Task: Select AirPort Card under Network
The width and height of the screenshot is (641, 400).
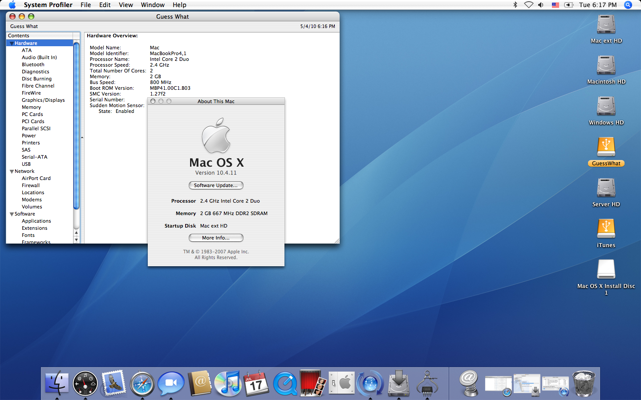Action: (x=36, y=178)
